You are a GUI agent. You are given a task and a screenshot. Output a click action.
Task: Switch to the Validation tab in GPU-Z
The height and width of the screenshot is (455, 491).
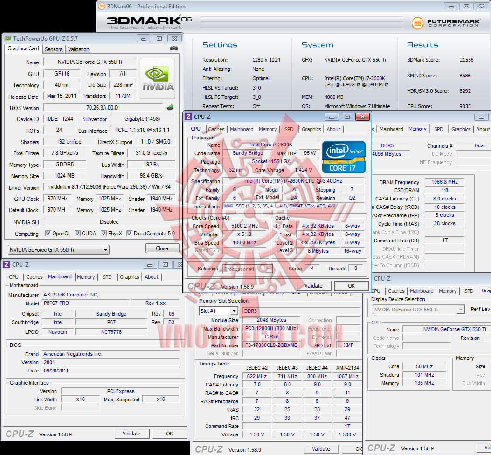(x=79, y=49)
